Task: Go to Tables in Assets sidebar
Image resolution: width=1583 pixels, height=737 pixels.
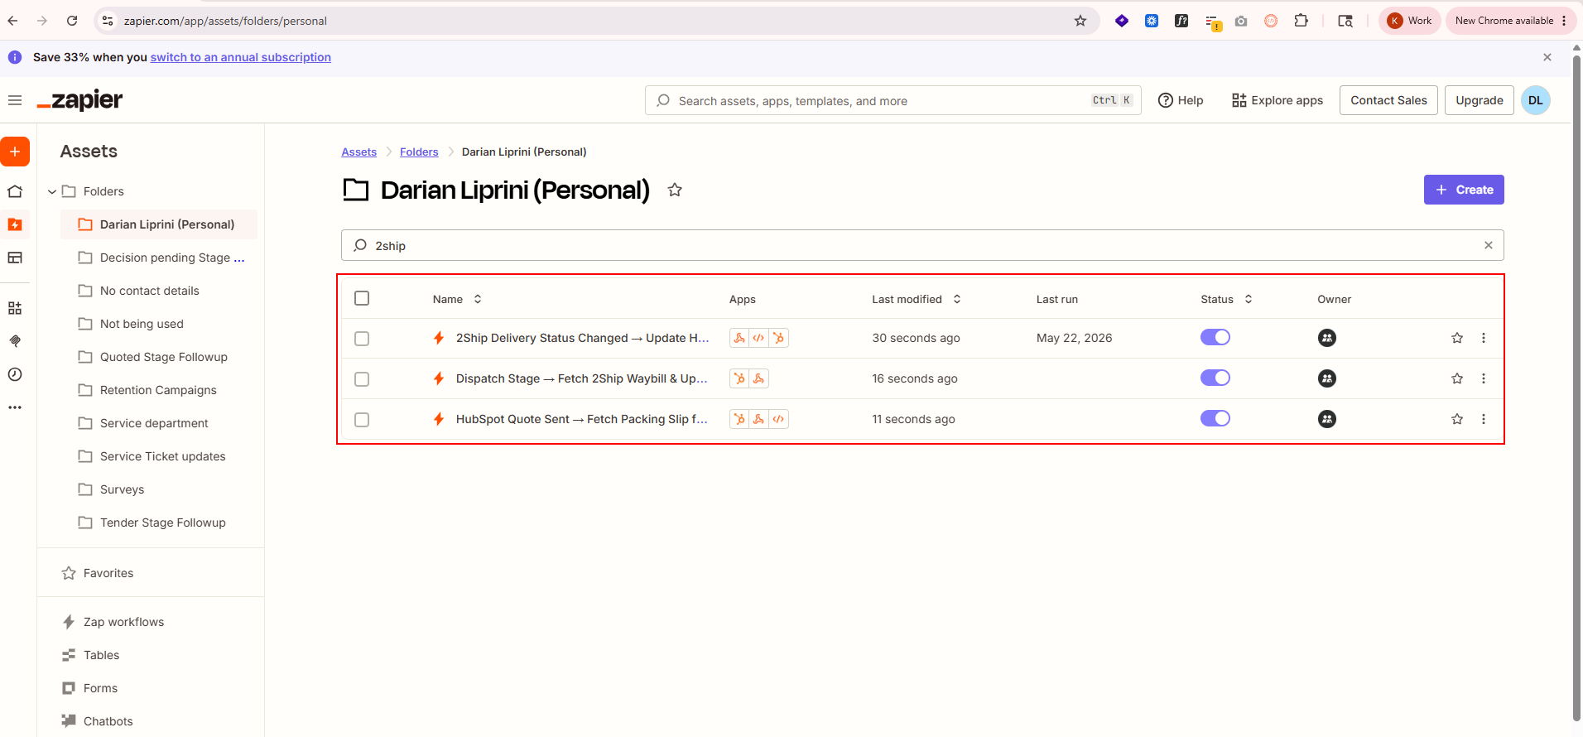Action: point(101,655)
